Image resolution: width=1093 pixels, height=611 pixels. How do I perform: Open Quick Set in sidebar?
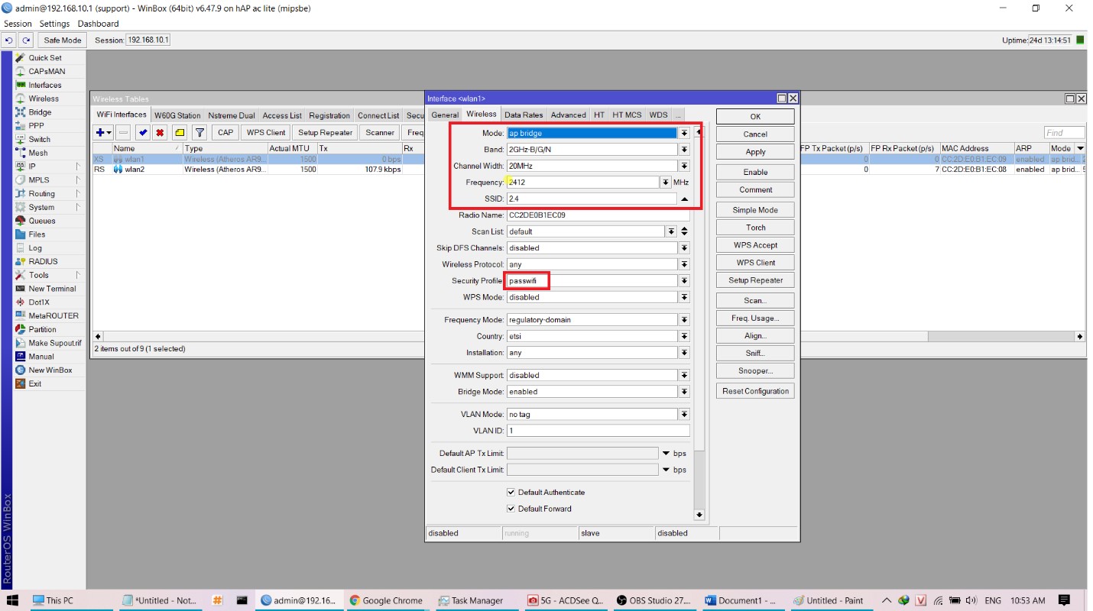click(x=45, y=58)
